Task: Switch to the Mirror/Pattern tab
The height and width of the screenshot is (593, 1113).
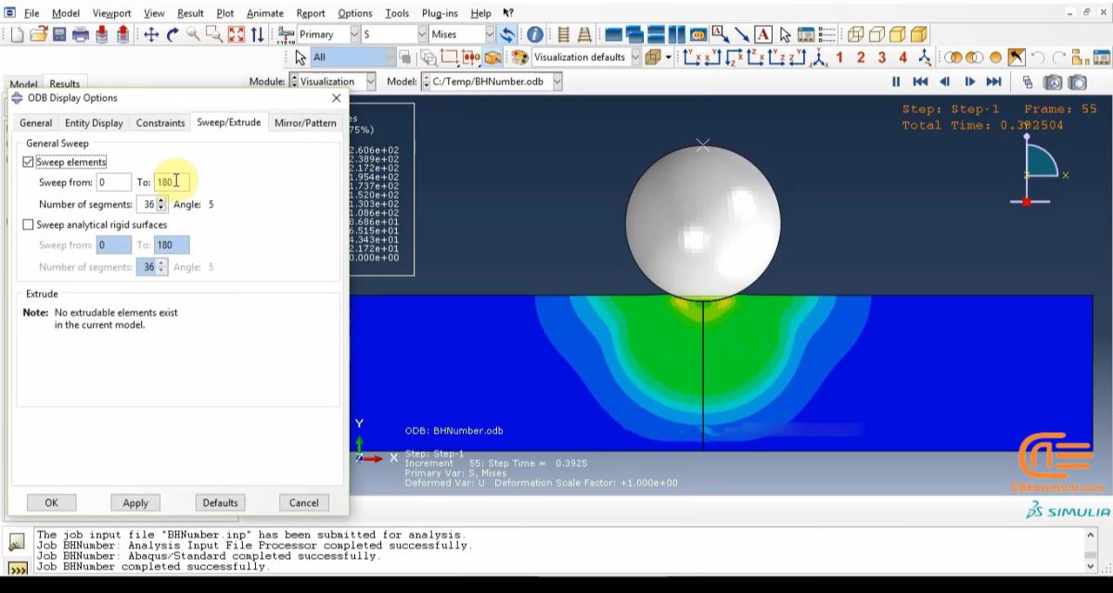Action: [x=305, y=121]
